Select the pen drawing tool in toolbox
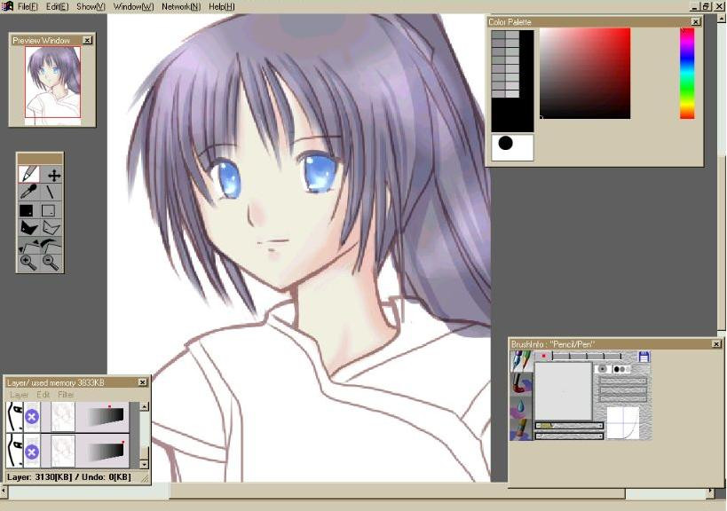This screenshot has height=511, width=727. tap(28, 175)
